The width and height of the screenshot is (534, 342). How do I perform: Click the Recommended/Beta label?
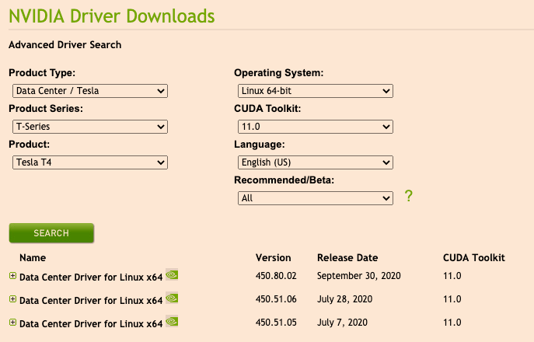(284, 180)
